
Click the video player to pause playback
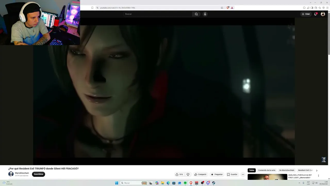(x=164, y=91)
